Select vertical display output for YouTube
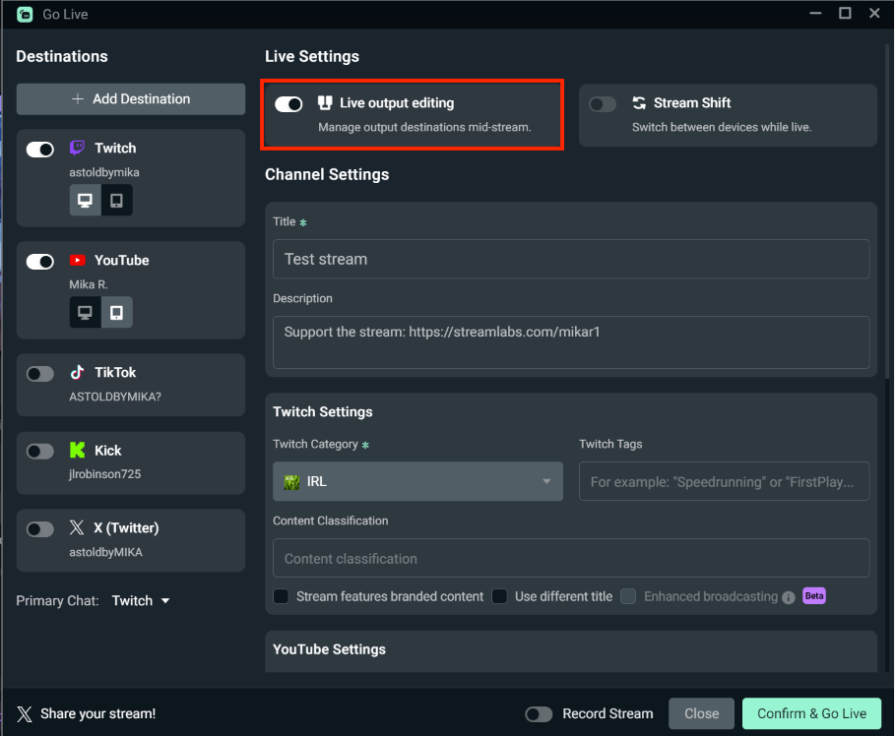This screenshot has width=895, height=736. pos(116,313)
